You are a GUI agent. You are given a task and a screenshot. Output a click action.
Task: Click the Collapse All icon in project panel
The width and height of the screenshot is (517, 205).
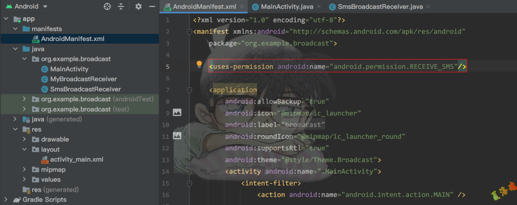tap(121, 7)
